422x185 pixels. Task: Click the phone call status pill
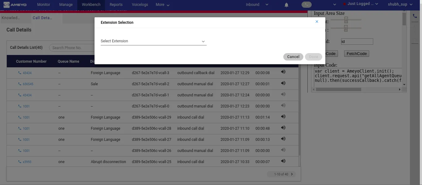click(x=306, y=5)
